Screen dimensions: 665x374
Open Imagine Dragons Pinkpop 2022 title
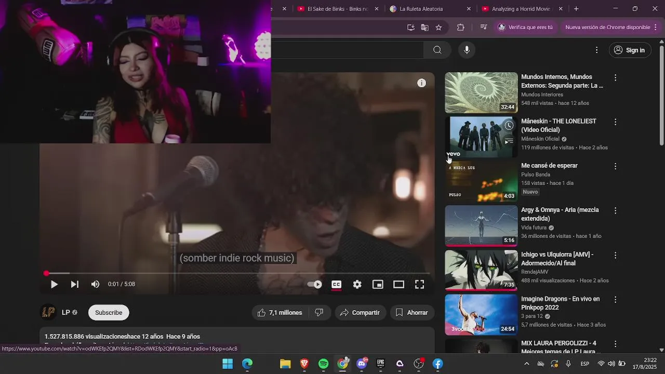click(x=560, y=303)
